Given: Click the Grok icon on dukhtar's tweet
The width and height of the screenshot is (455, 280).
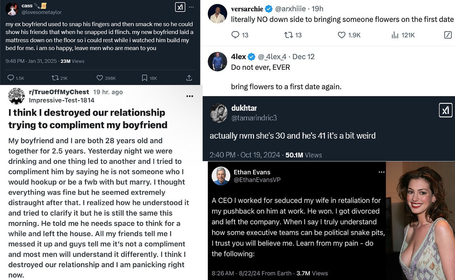Looking at the screenshot, I should point(445,110).
